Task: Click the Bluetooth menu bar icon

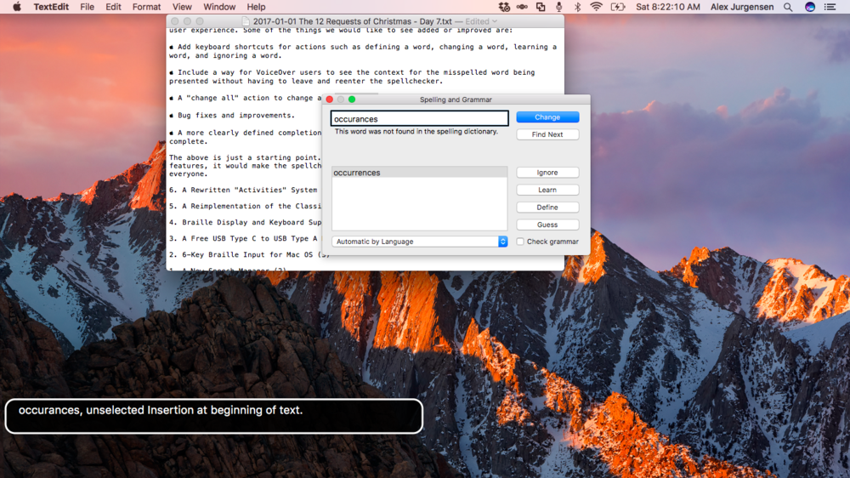Action: click(x=577, y=7)
